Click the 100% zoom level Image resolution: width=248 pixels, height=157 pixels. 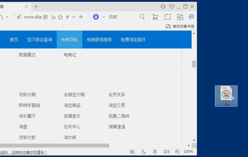click(188, 152)
